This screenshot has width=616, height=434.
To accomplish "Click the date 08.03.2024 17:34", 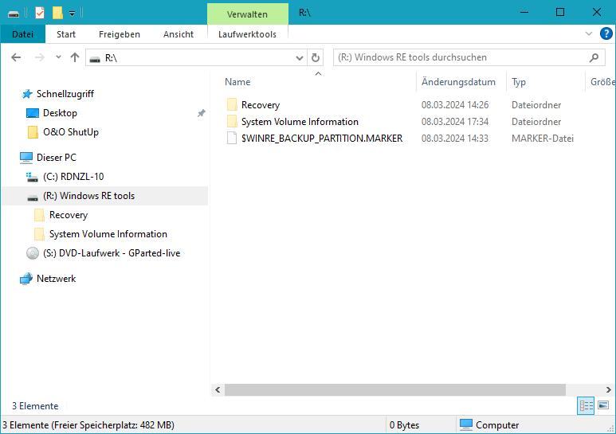I will tap(455, 122).
